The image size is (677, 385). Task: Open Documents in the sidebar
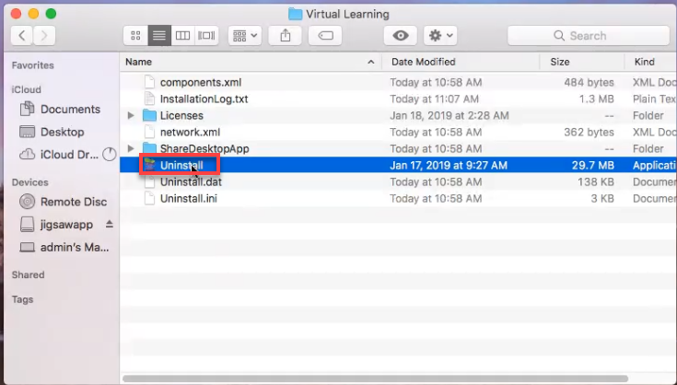tap(70, 110)
